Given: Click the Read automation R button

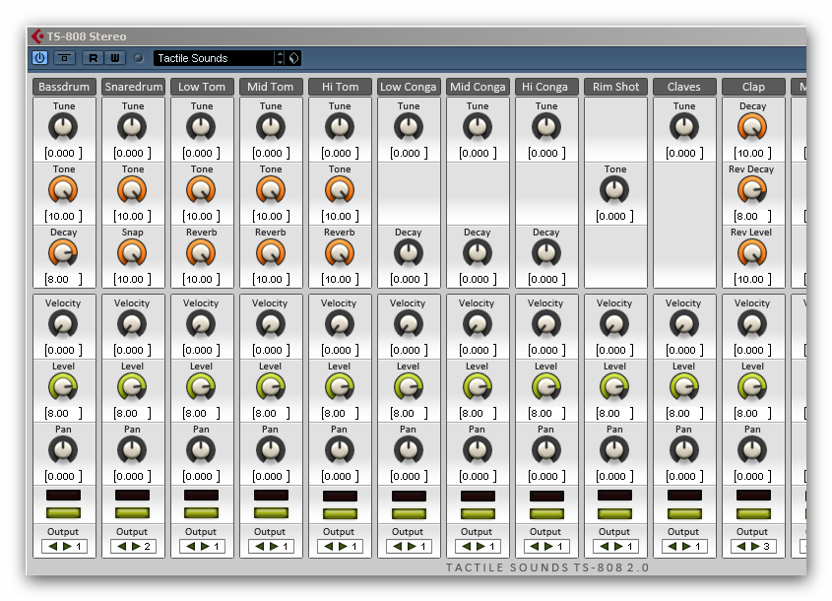Looking at the screenshot, I should click(93, 58).
